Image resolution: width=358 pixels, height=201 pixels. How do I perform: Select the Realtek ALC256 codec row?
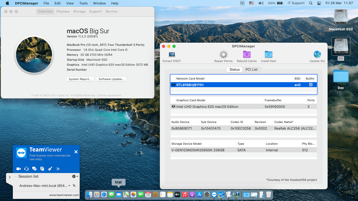pos(244,128)
